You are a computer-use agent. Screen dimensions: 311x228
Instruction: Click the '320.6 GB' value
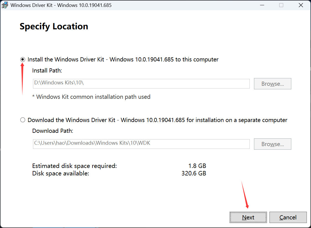pyautogui.click(x=194, y=173)
